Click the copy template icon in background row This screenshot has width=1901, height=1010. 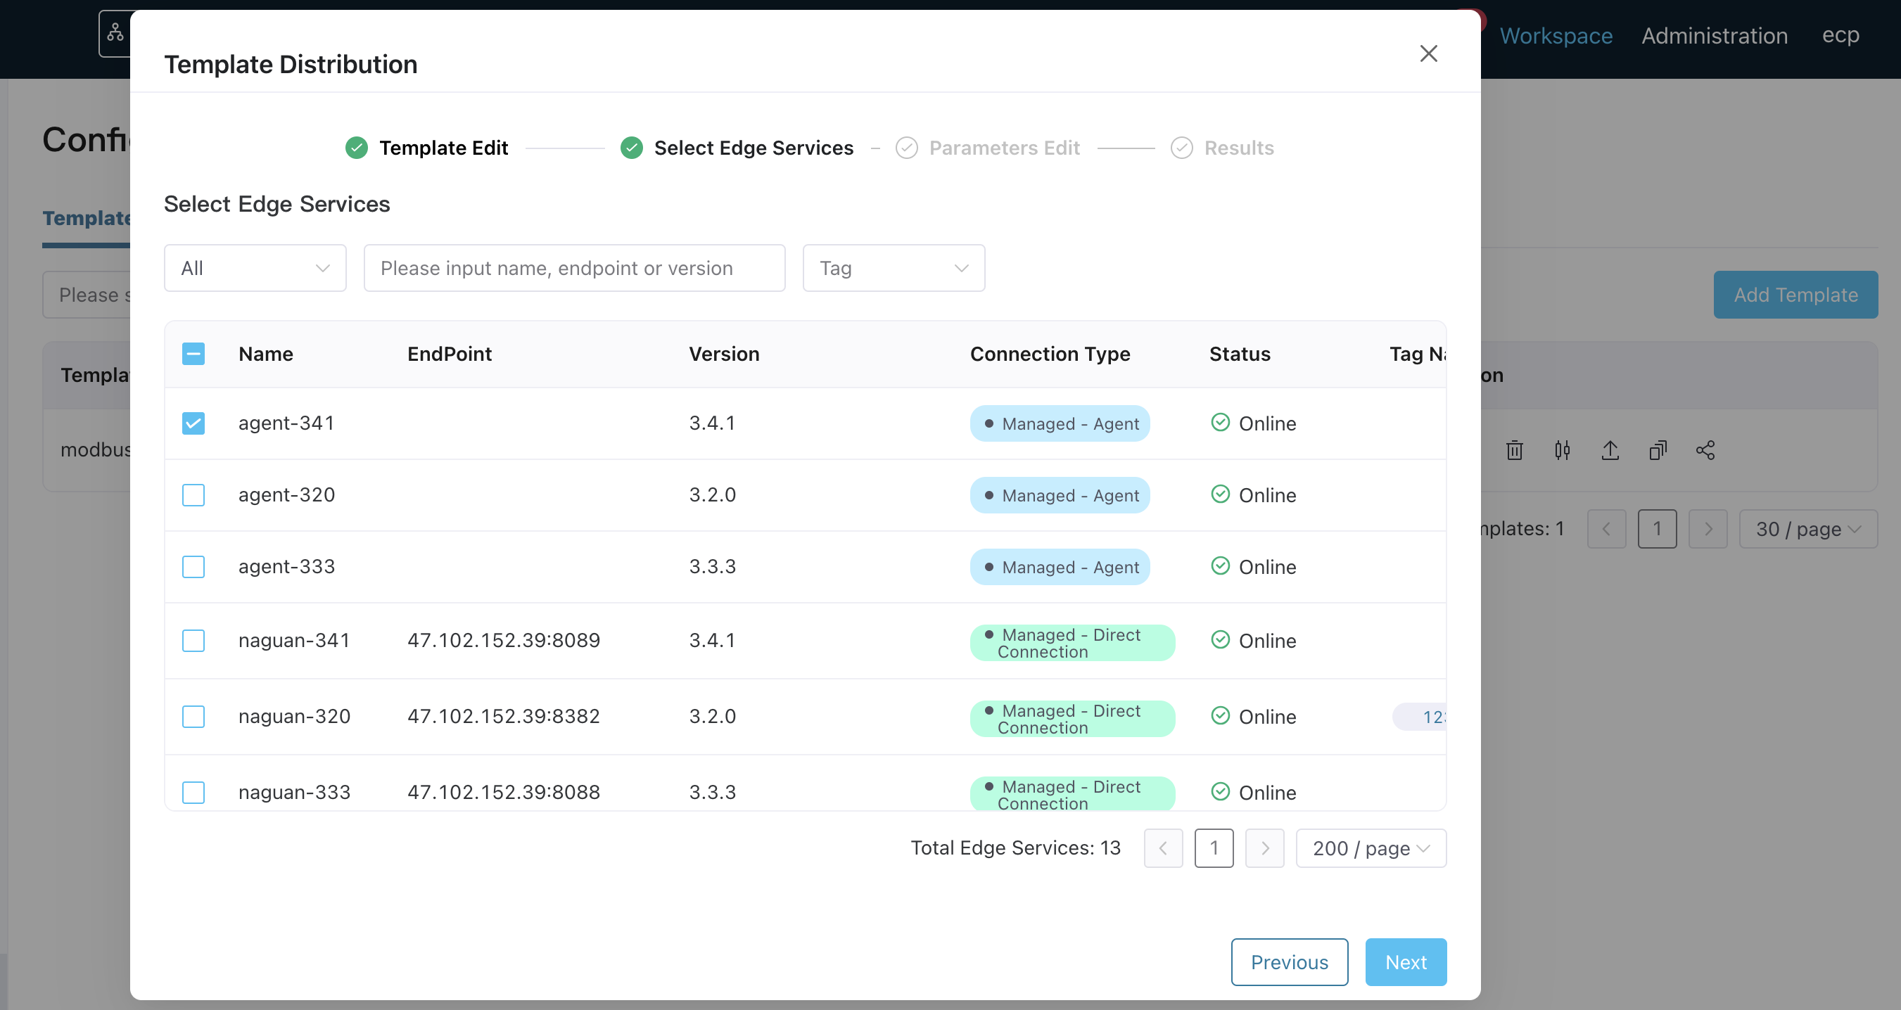(1658, 450)
